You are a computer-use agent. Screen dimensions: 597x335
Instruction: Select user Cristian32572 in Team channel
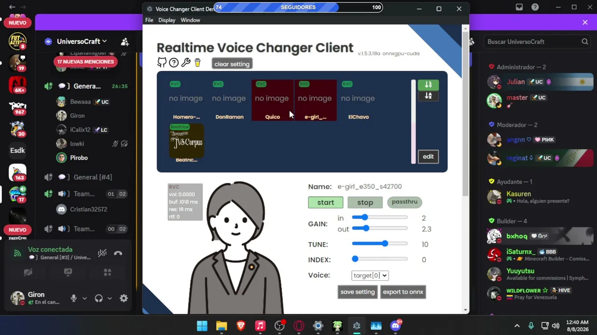coord(88,209)
